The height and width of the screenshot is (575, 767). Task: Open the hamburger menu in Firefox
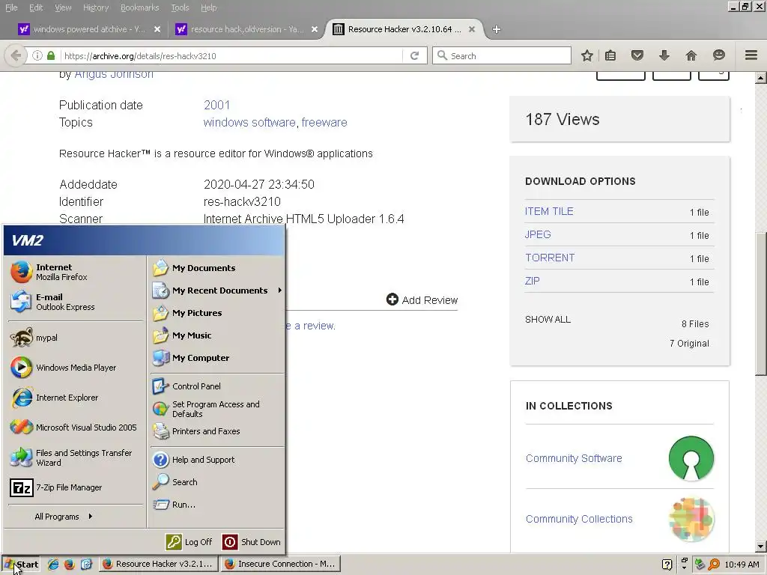pos(751,55)
